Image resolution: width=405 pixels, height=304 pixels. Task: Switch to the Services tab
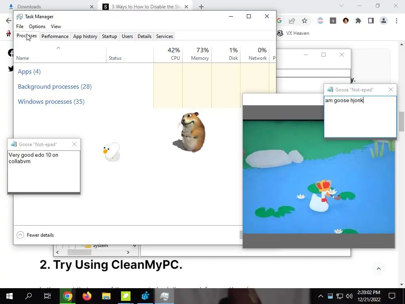(x=165, y=36)
